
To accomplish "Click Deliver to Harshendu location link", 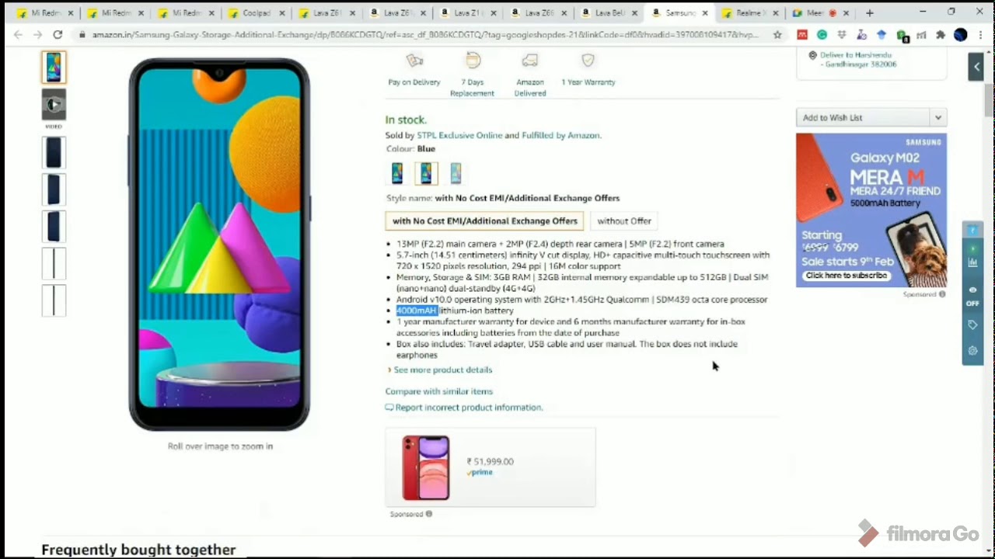I will click(x=859, y=60).
